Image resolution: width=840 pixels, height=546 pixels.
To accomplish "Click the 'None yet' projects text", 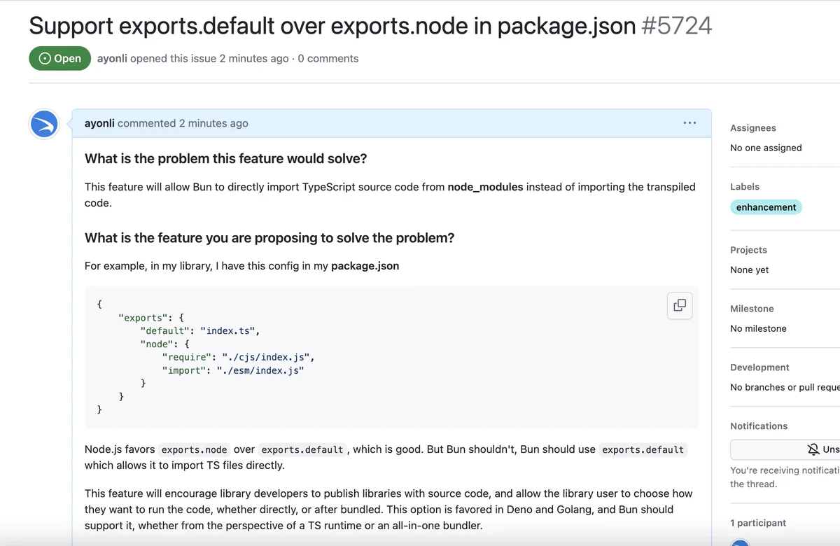I will (750, 269).
